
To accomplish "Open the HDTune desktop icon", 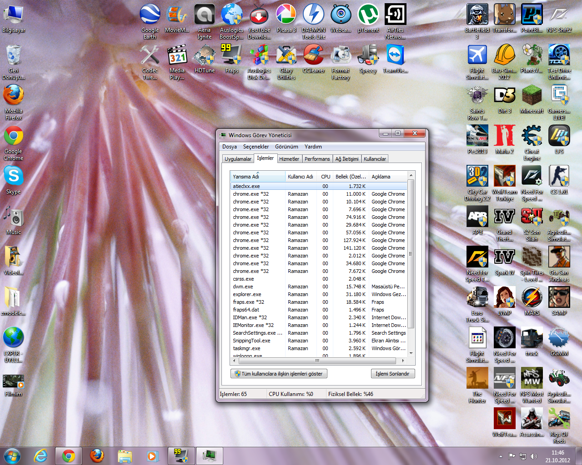I will tap(204, 59).
